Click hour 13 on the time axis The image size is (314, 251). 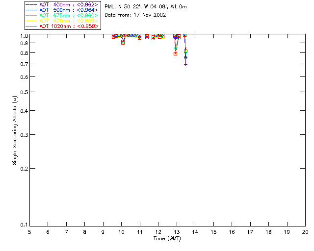click(177, 232)
